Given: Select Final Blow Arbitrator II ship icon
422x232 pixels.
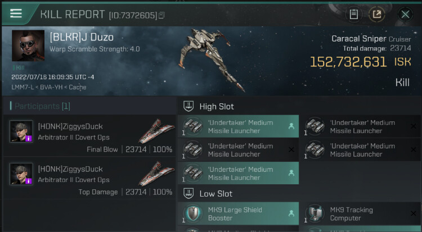Looking at the screenshot, I should point(156,131).
